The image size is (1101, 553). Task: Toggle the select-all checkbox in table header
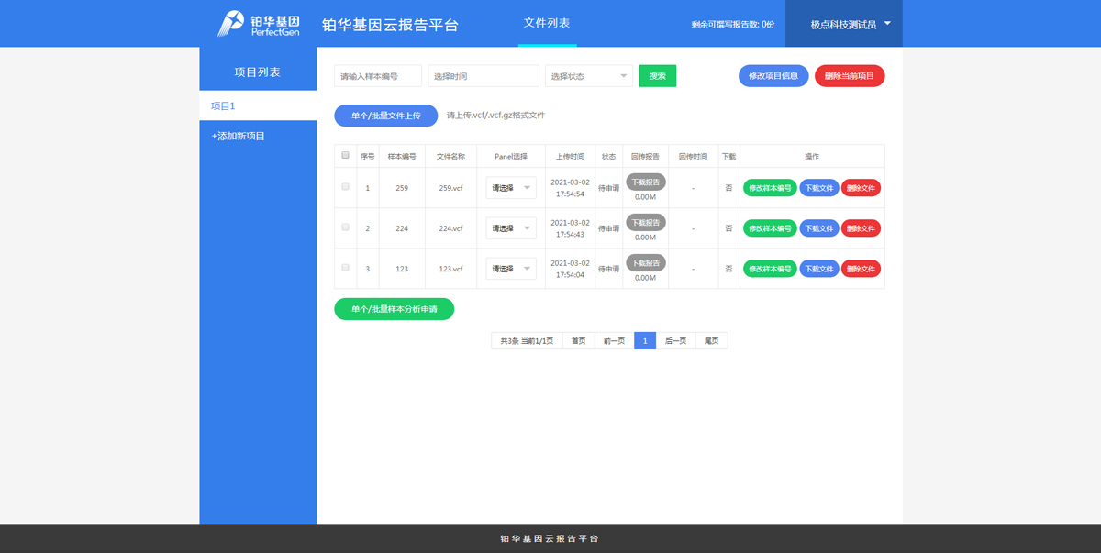[x=345, y=156]
